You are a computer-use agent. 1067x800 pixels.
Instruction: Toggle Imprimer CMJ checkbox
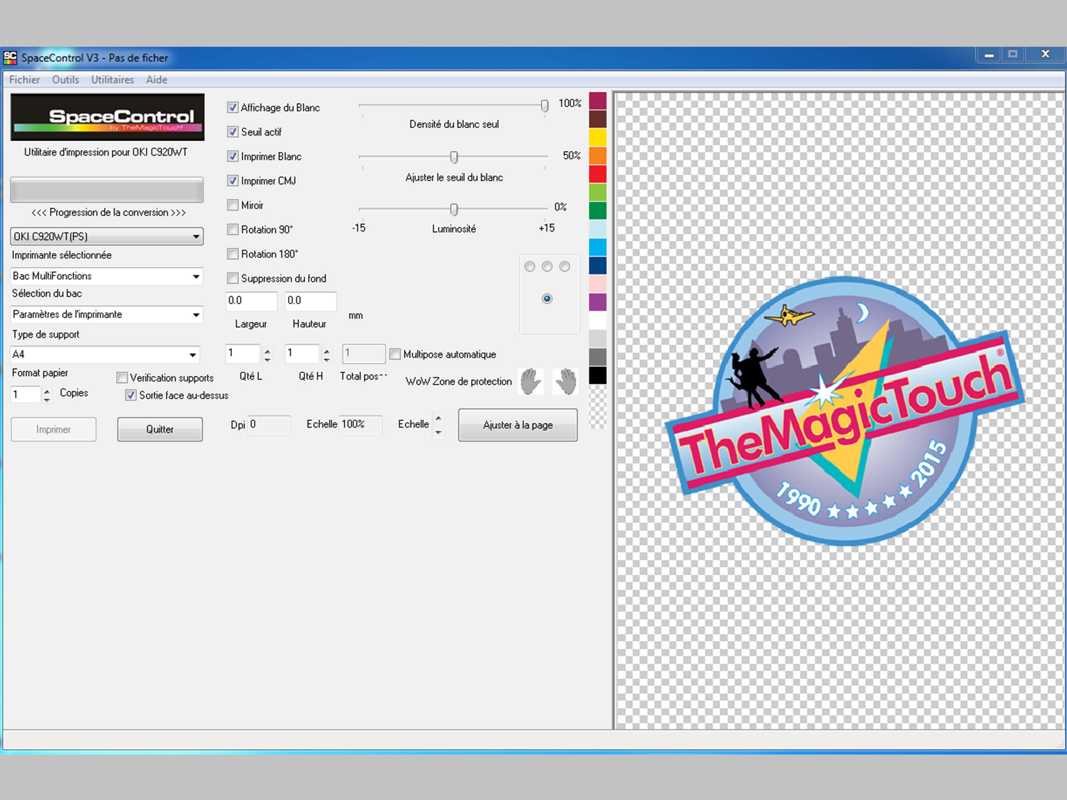(232, 180)
